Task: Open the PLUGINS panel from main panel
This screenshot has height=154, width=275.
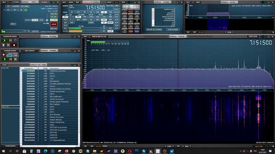Action: pyautogui.click(x=16, y=2)
